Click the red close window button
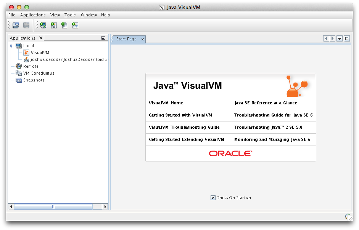This screenshot has height=230, width=359. click(11, 7)
